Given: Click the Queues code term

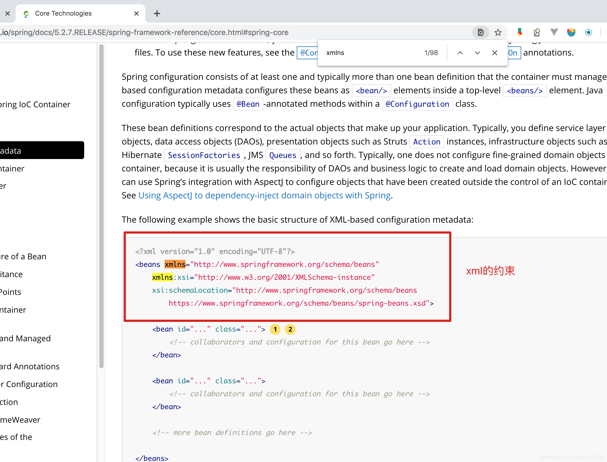Looking at the screenshot, I should pos(282,155).
